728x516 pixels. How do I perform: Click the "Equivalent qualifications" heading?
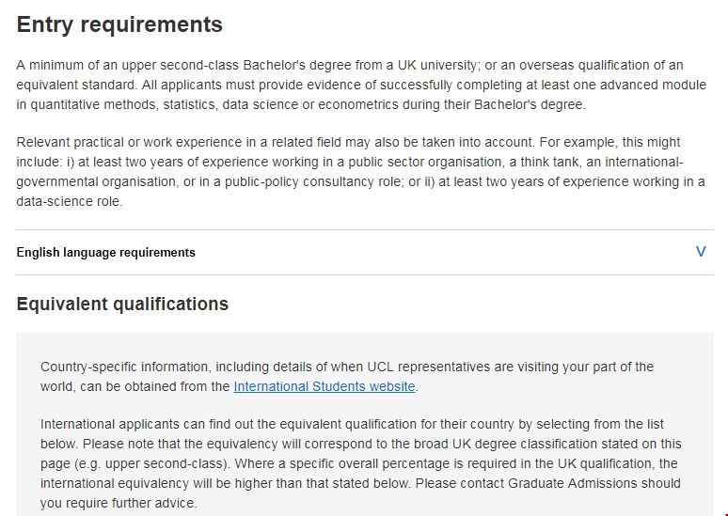122,304
